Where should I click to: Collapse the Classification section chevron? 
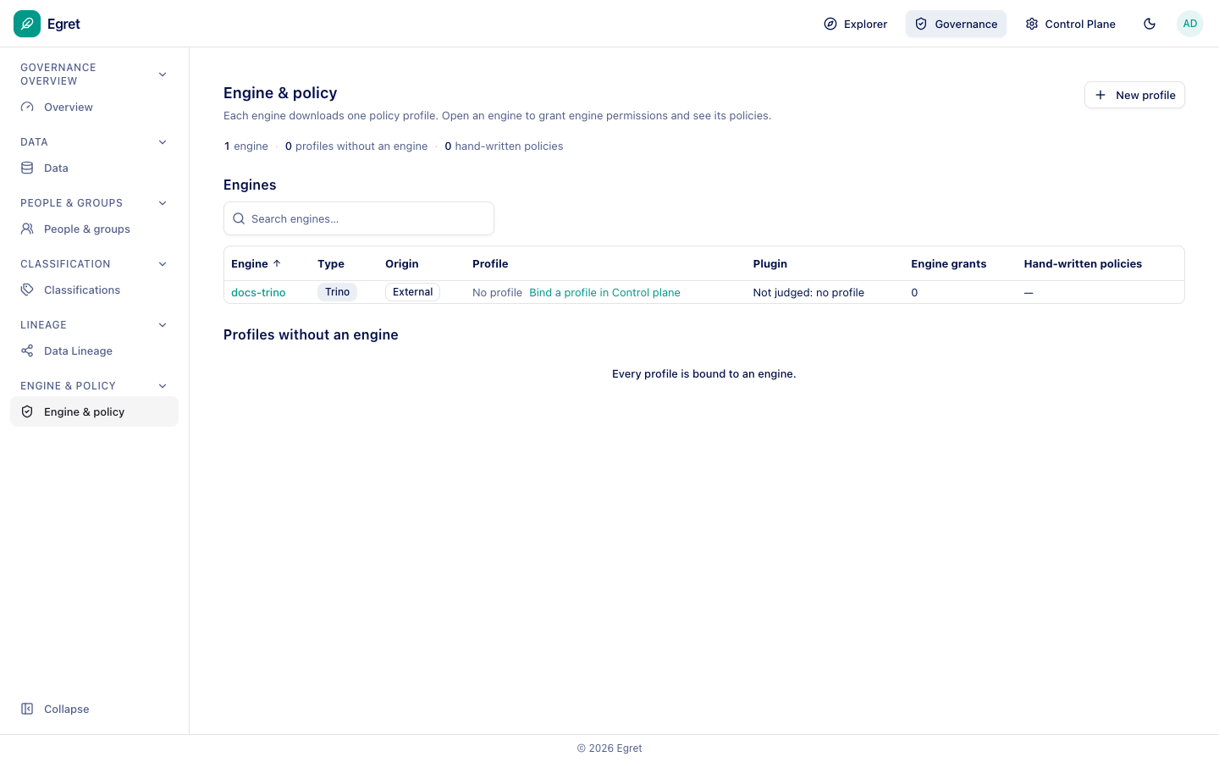163,264
